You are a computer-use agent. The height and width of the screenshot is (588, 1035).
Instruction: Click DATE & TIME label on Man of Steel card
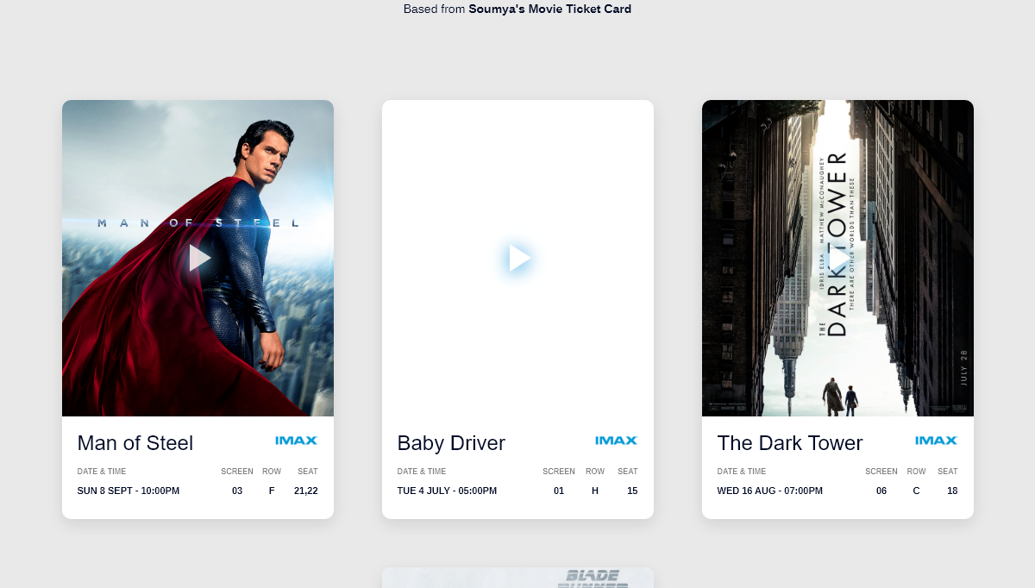click(x=102, y=472)
